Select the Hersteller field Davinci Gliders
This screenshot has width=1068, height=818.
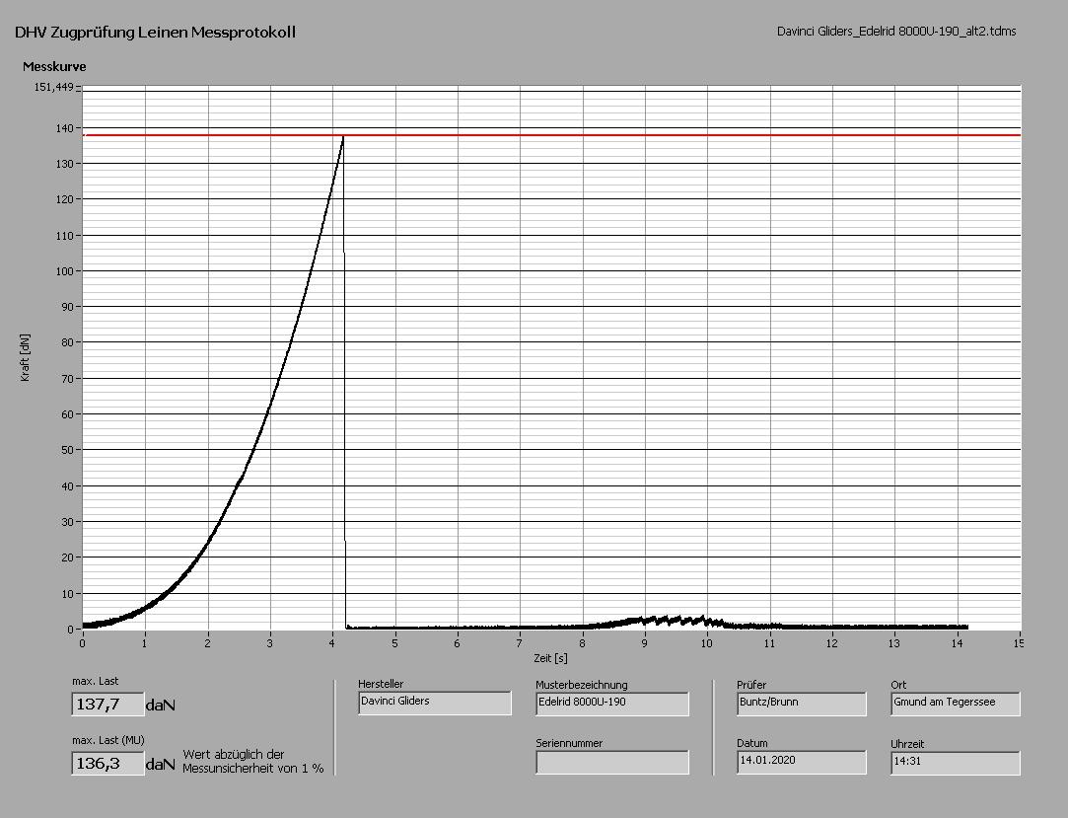tap(435, 703)
